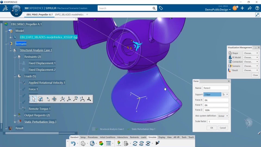Switch to the Loads tab
This screenshot has height=147, width=261.
click(144, 137)
